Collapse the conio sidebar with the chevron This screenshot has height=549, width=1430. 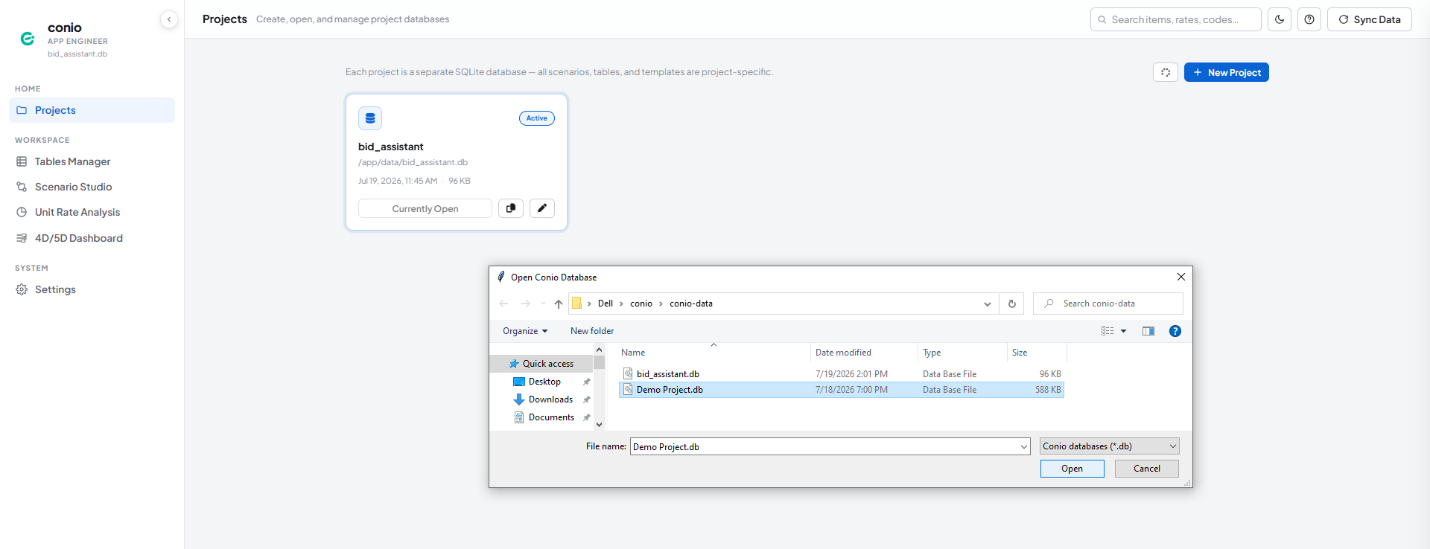point(169,19)
